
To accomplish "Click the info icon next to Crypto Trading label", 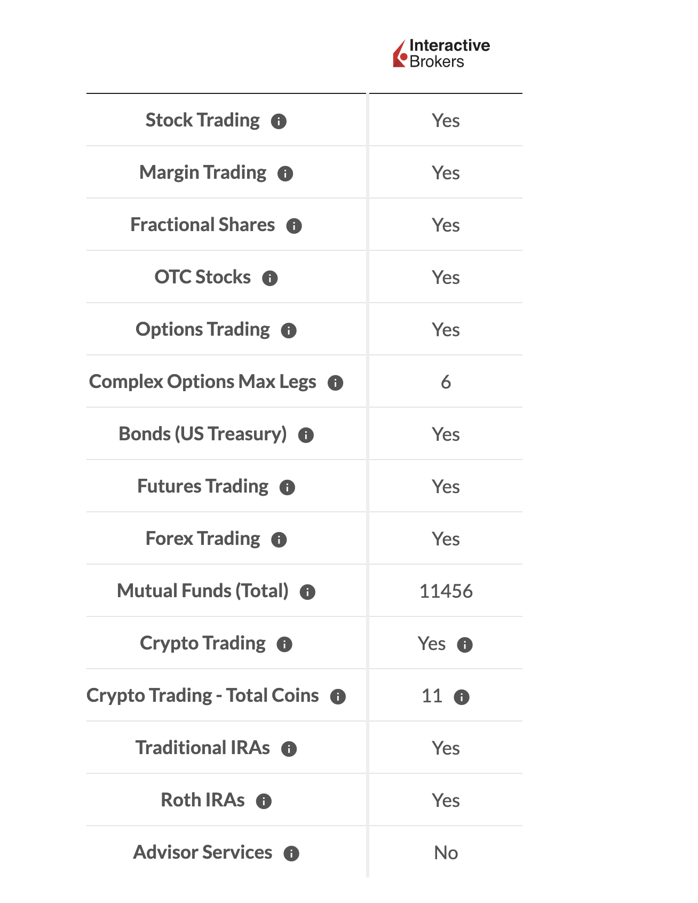I will tap(284, 645).
